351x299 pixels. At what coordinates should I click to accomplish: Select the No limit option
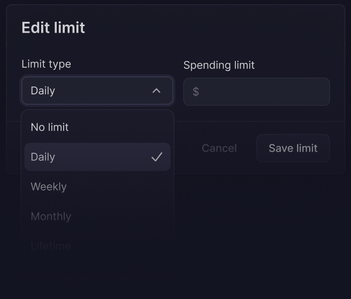click(x=97, y=127)
